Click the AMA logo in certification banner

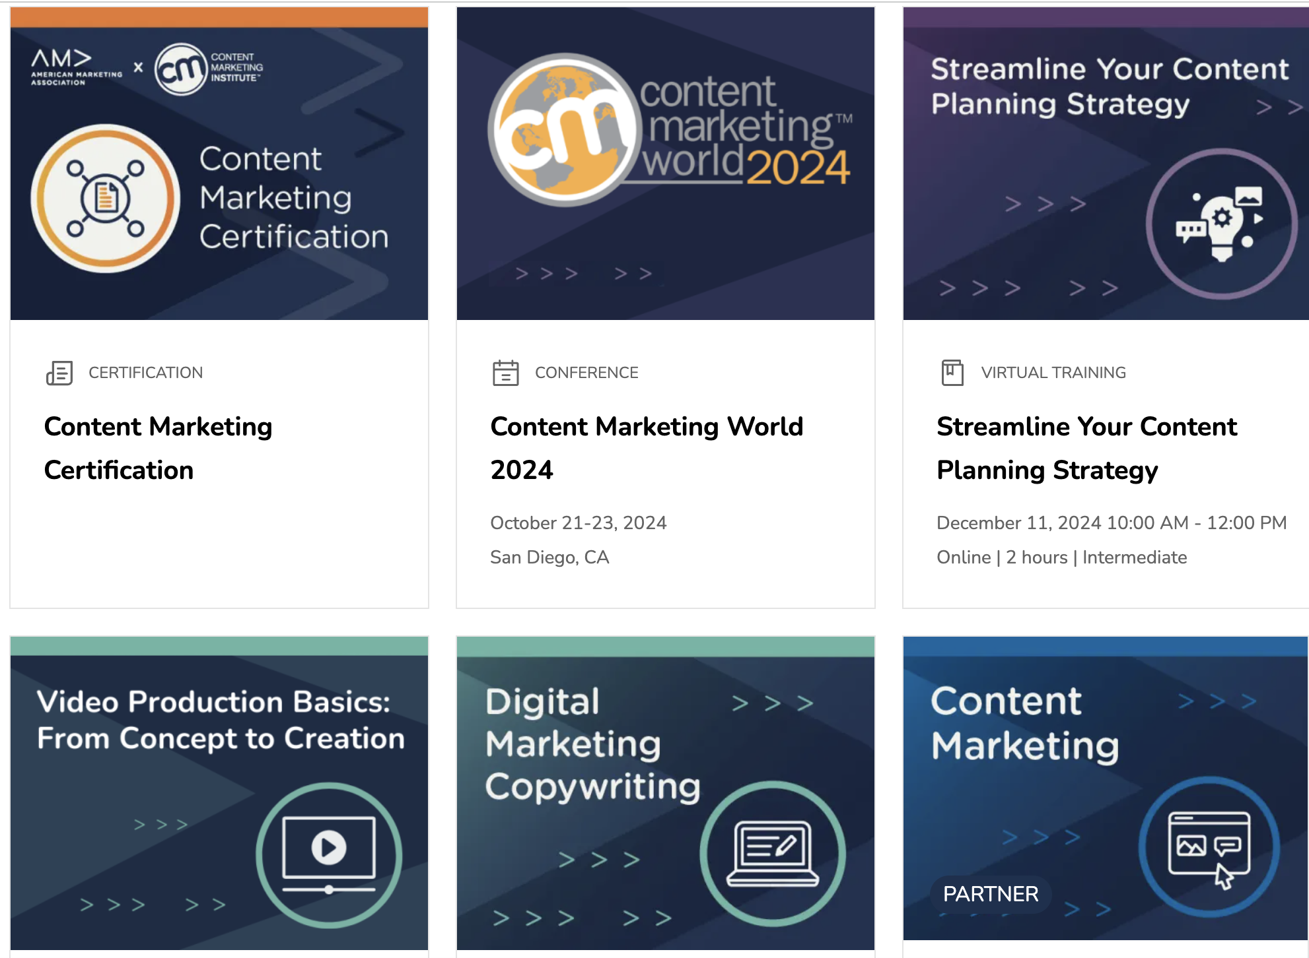pos(76,67)
